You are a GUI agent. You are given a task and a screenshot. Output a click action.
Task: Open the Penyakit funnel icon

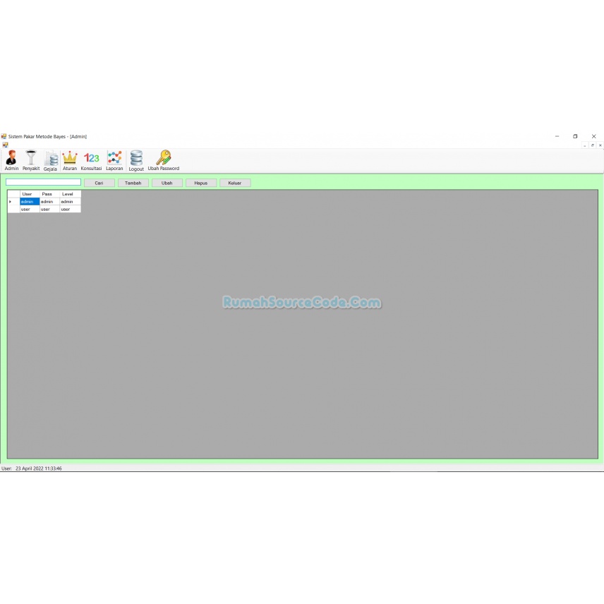pos(31,160)
